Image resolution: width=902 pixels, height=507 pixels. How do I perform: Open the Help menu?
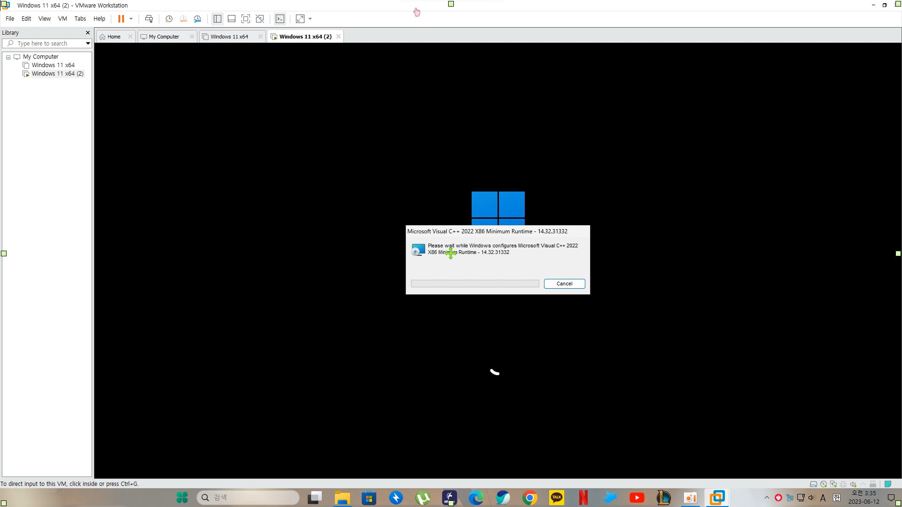pyautogui.click(x=99, y=19)
